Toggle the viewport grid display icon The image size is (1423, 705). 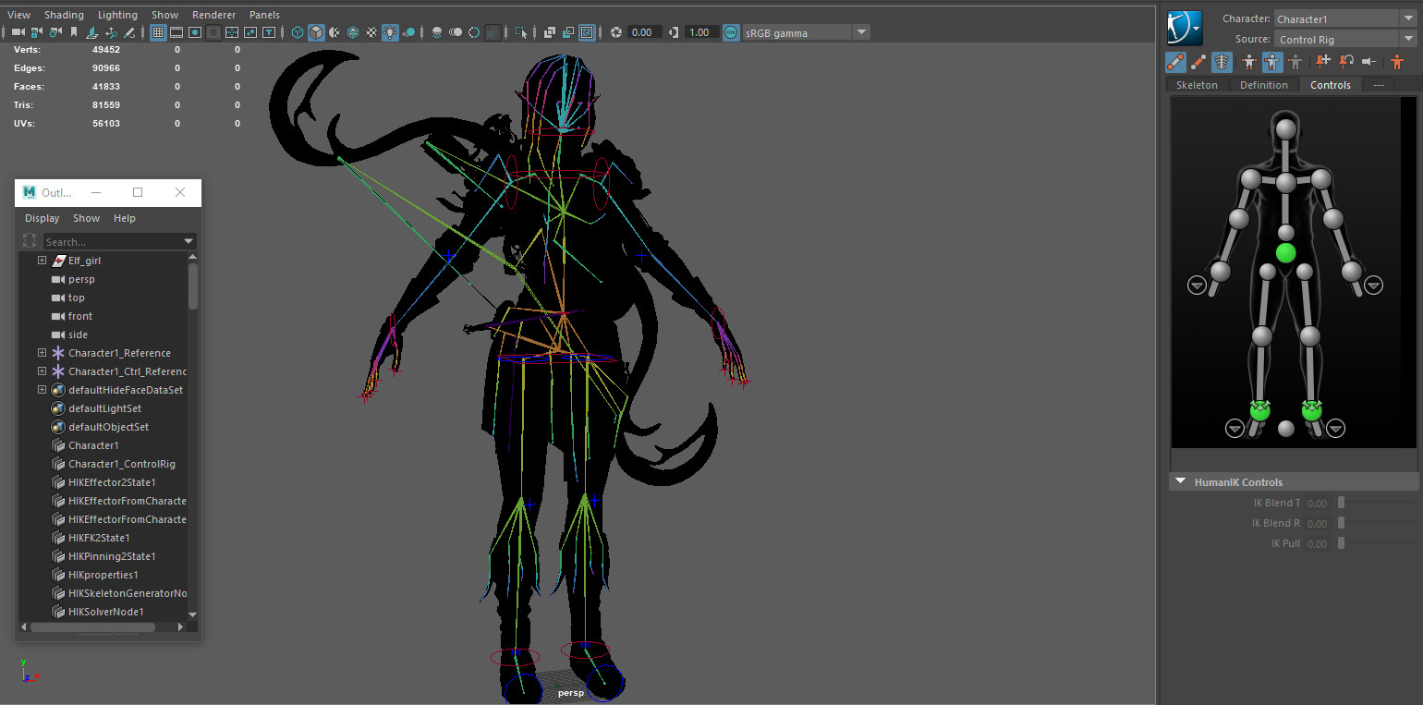pyautogui.click(x=158, y=32)
